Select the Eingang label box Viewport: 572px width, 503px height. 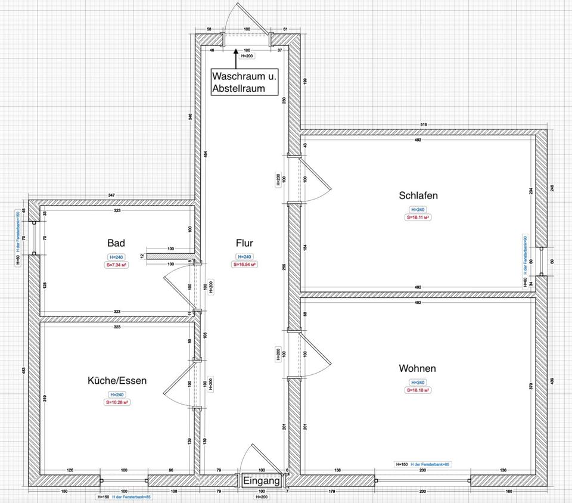(x=262, y=481)
